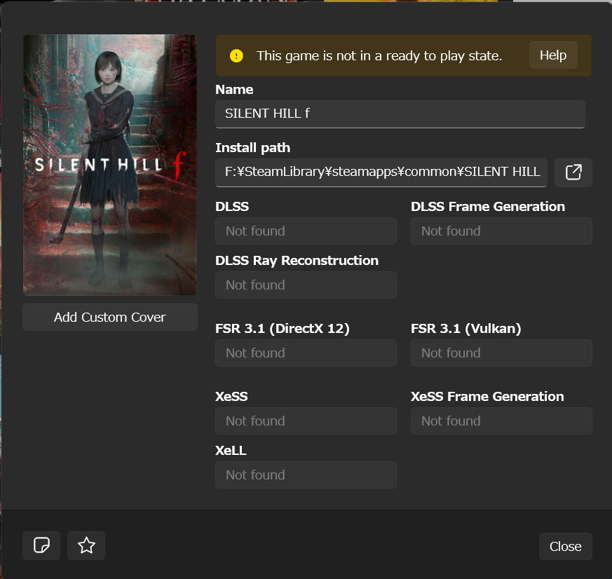The width and height of the screenshot is (612, 579).
Task: Click the 'XeSS Frame Generation' label
Action: click(487, 397)
